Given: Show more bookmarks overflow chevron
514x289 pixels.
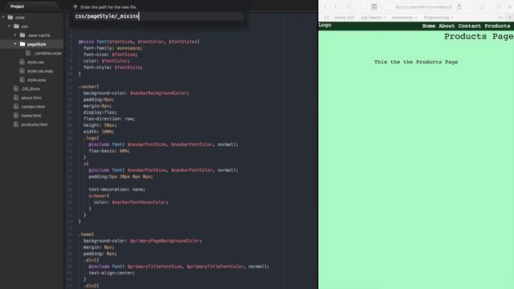Looking at the screenshot, I should 500,18.
